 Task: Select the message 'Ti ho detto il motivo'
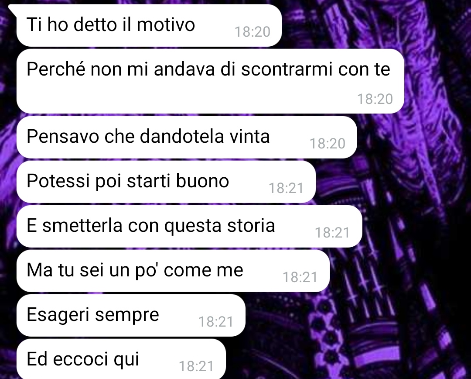110,24
